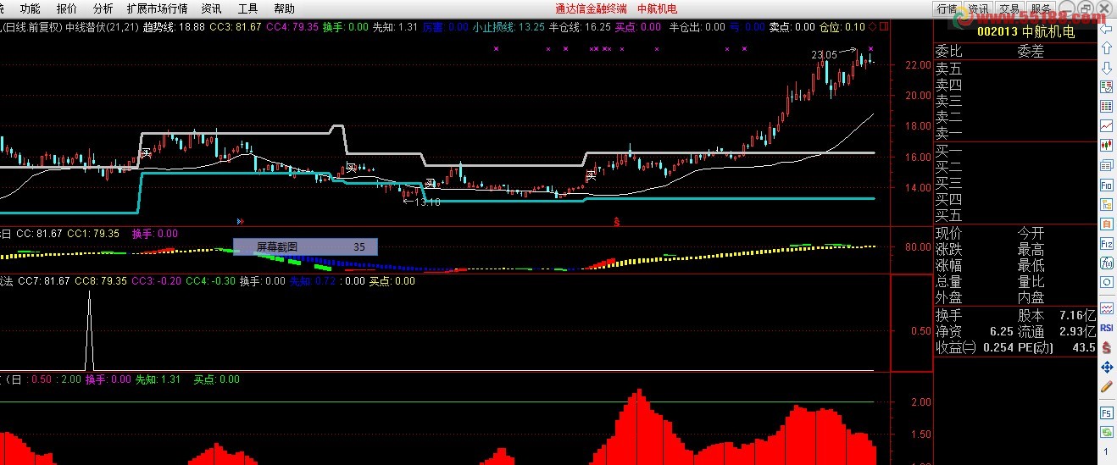The image size is (1117, 465).
Task: Click the circle-in-box icon in sidebar
Action: click(x=1106, y=283)
